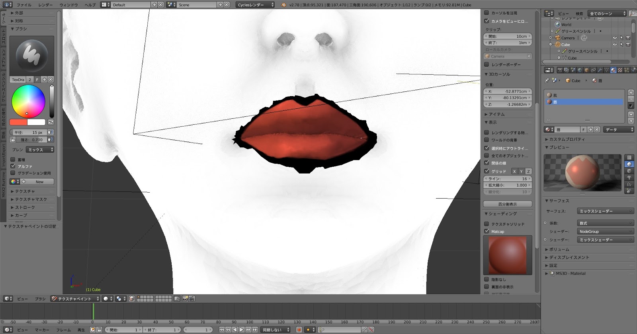The width and height of the screenshot is (637, 334).
Task: Click the red foreground color swatch
Action: (x=18, y=122)
